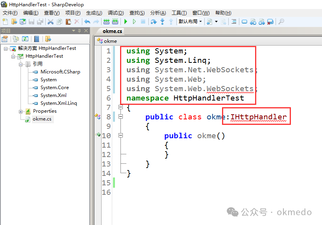
Task: Click the Undo blue arrow icon
Action: (87, 22)
